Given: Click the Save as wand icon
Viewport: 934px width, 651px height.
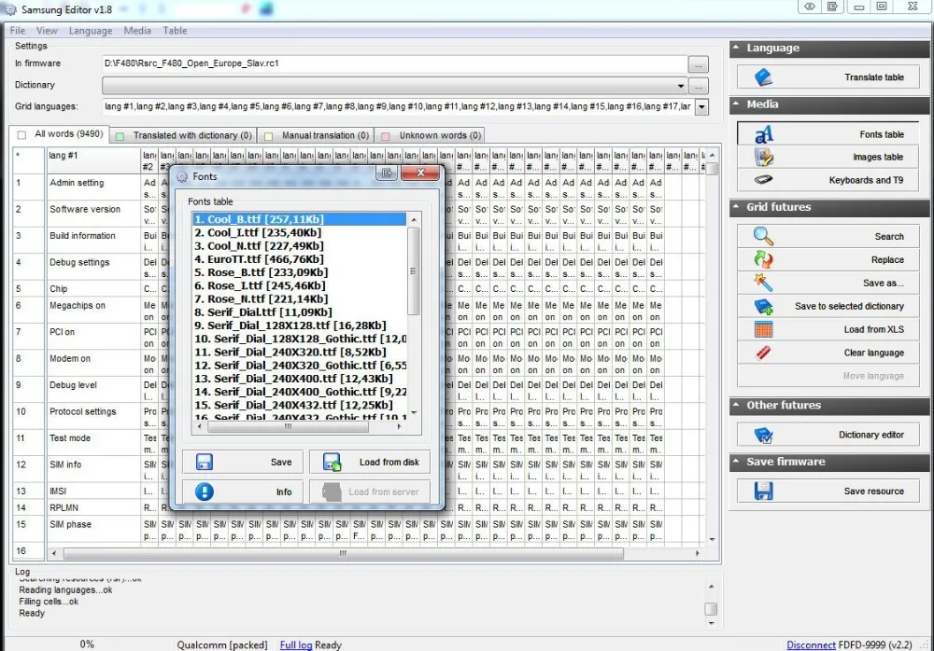Looking at the screenshot, I should coord(763,283).
